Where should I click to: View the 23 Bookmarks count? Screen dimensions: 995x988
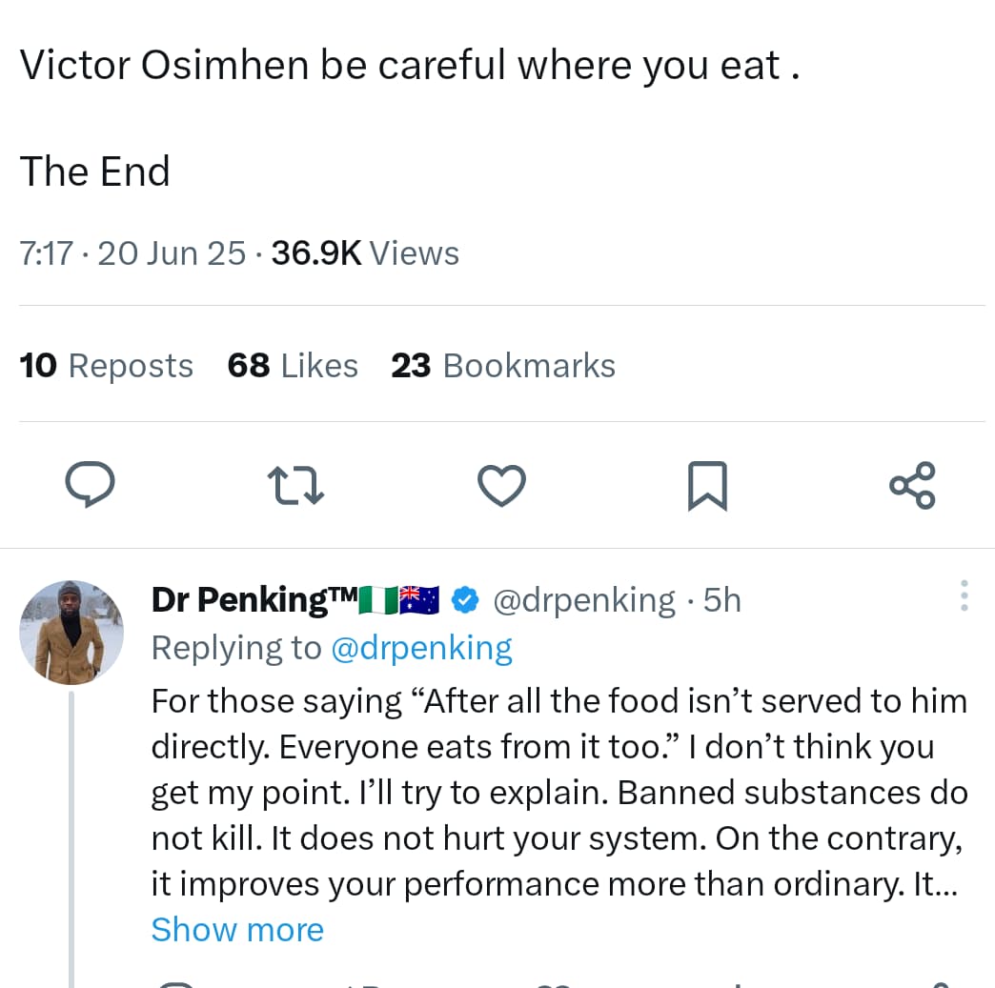point(503,366)
